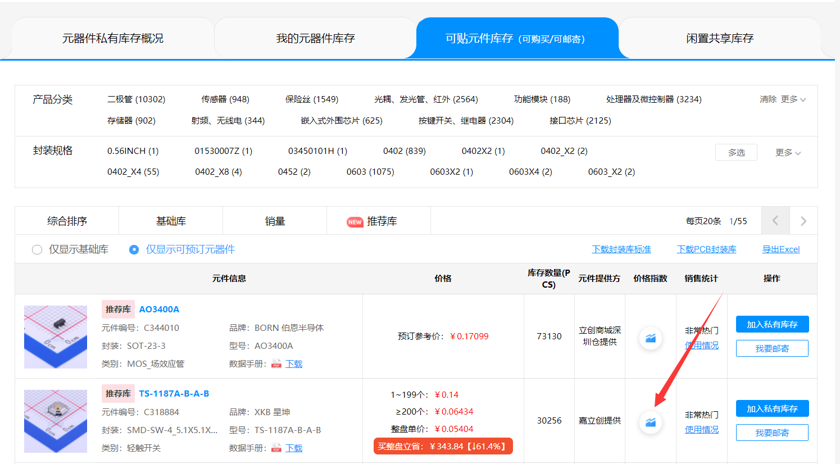Filter by 二极管 (10302) category

tap(136, 99)
